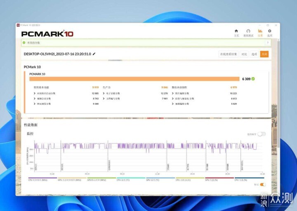Click the Productivity score 9 846
This screenshot has height=211, width=297.
coord(165,87)
